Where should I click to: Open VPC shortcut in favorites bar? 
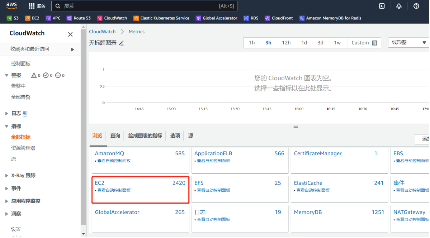tap(53, 18)
